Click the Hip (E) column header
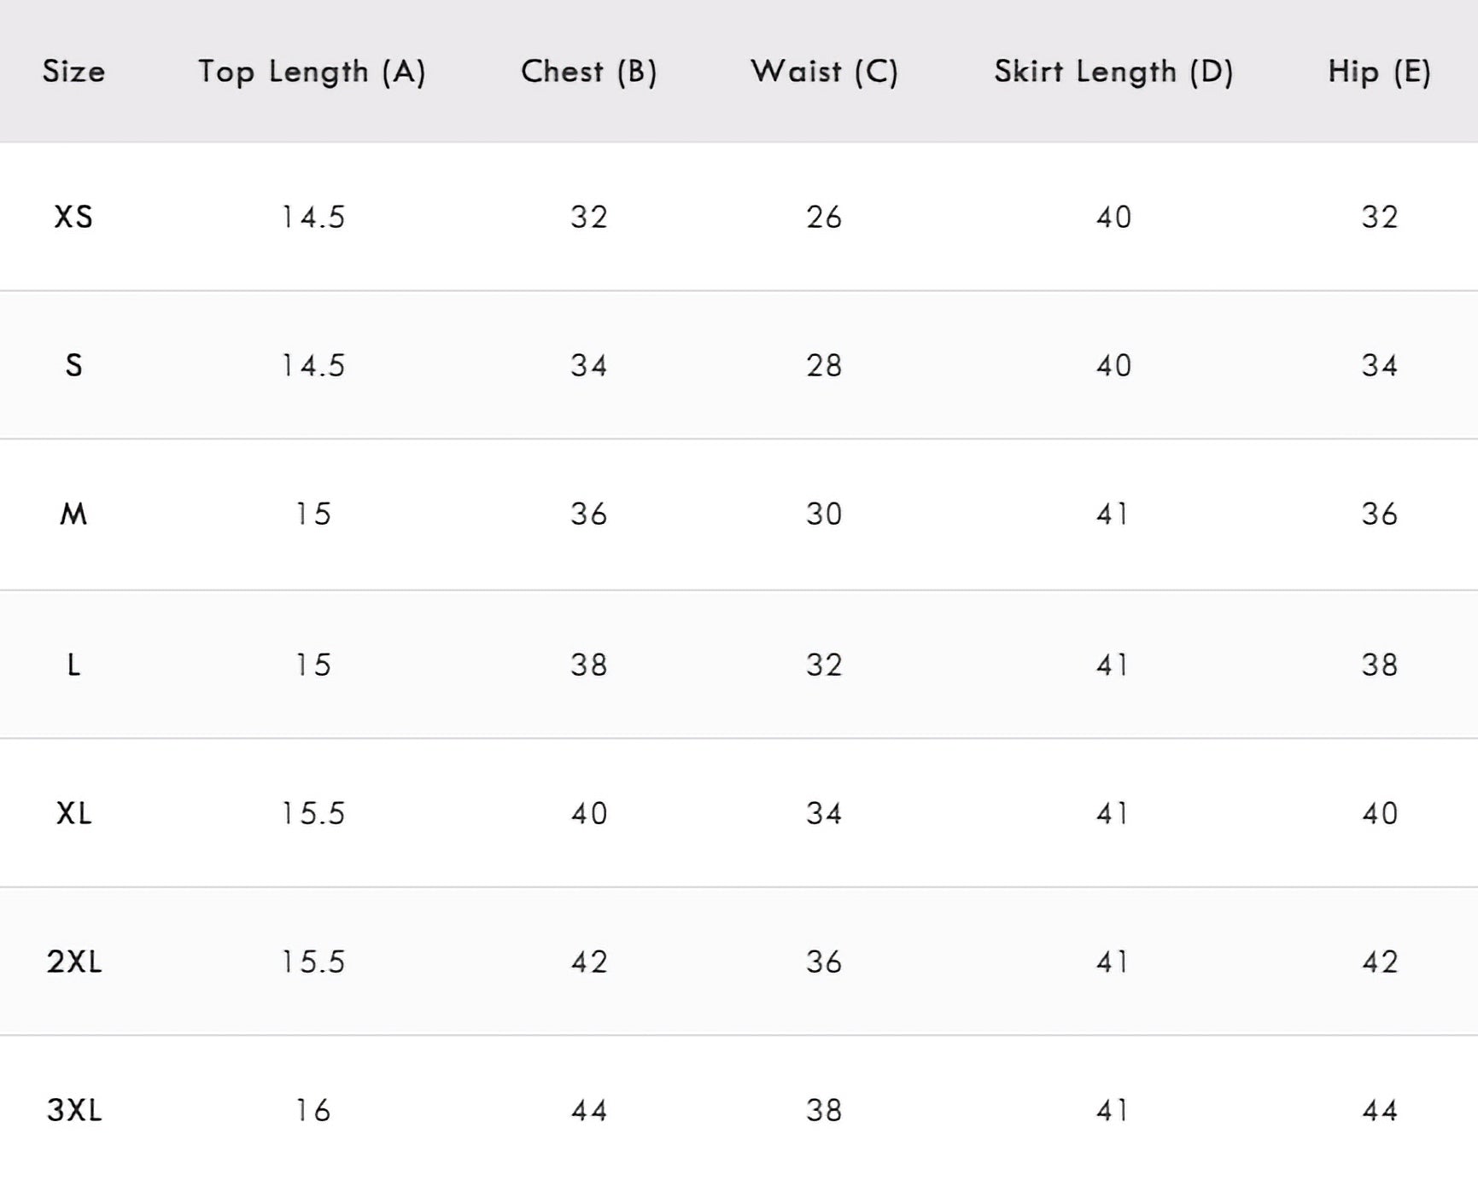1478x1180 pixels. pos(1379,72)
